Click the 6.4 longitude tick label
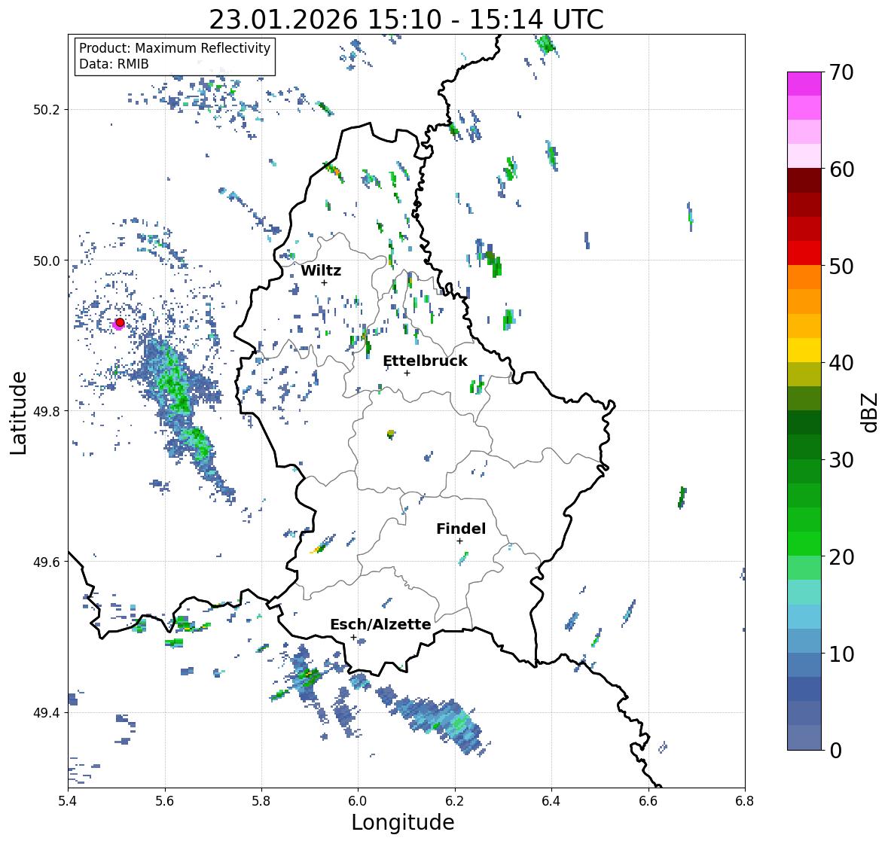 pyautogui.click(x=551, y=801)
